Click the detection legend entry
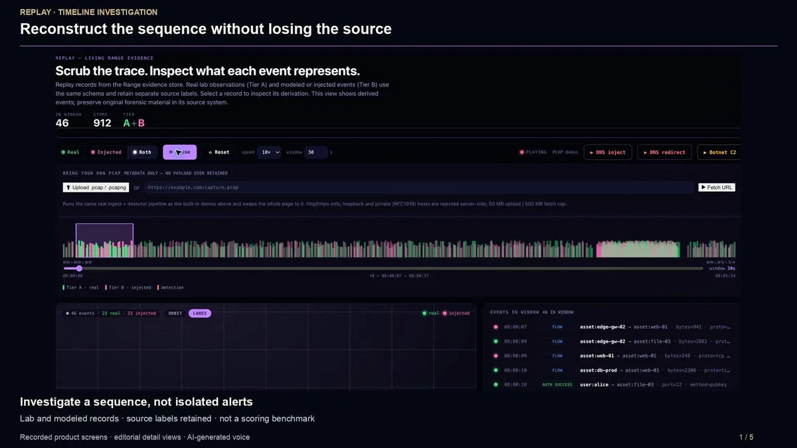This screenshot has width=797, height=448. click(x=170, y=287)
